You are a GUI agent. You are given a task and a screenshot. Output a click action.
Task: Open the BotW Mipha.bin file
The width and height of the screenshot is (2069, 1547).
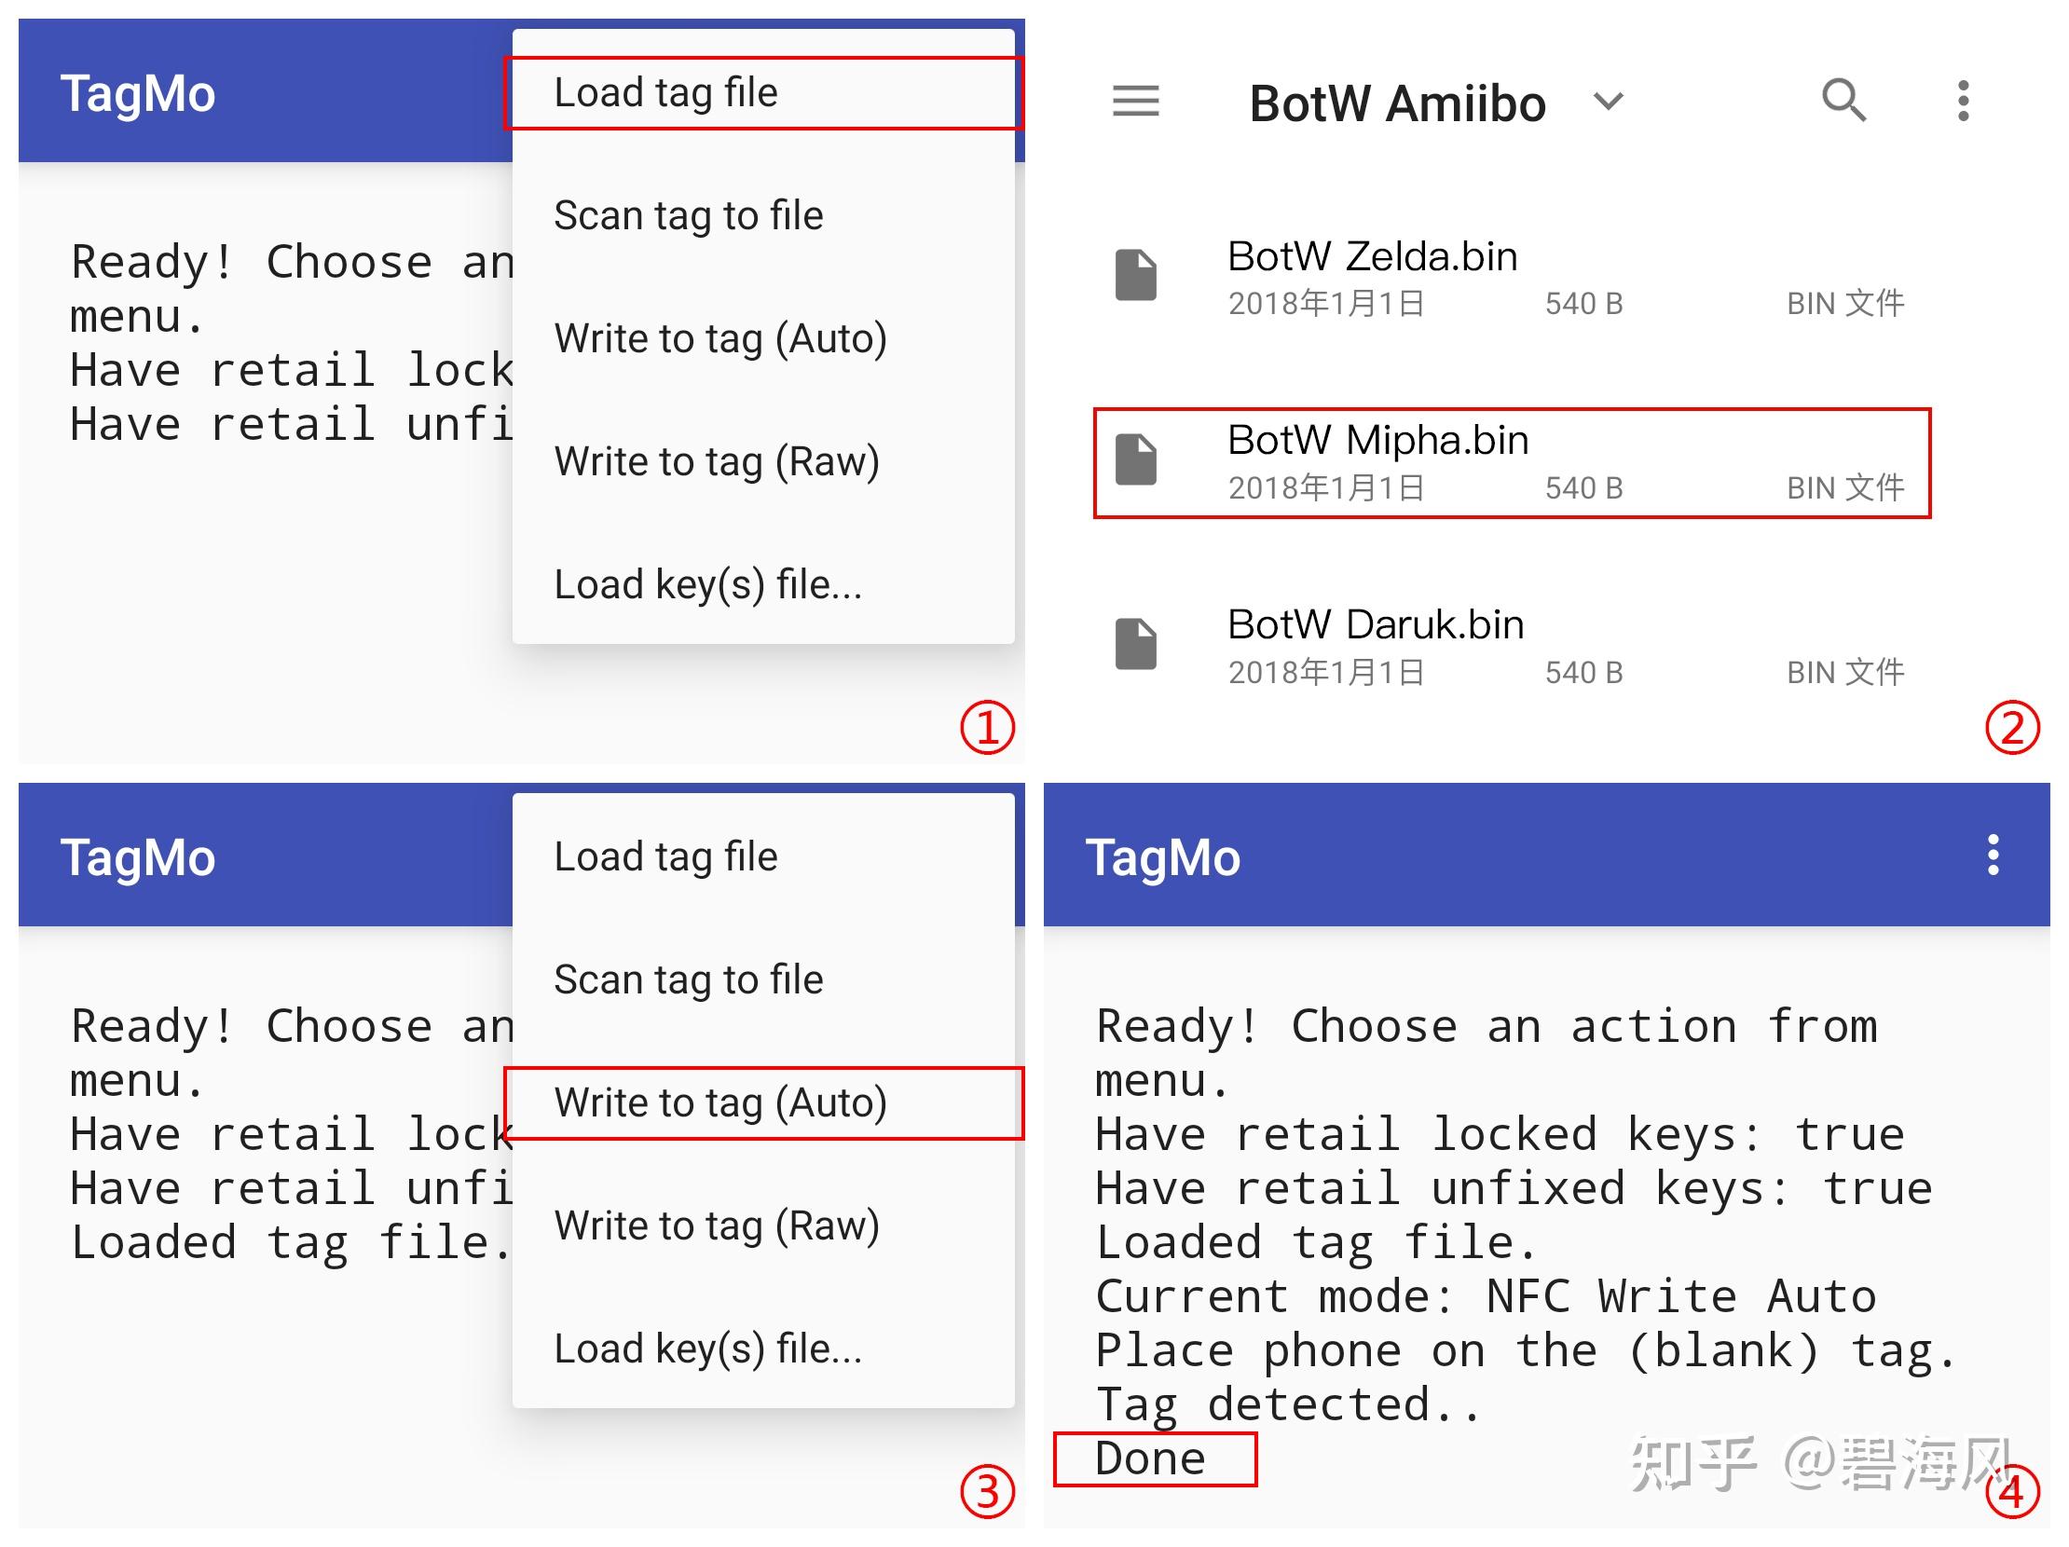[1377, 440]
